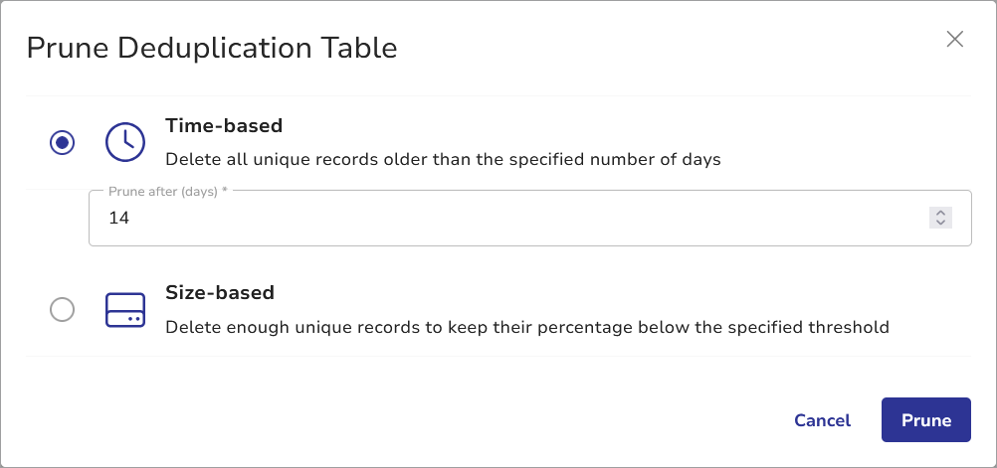Decrease prune days with the down arrow

click(x=940, y=223)
